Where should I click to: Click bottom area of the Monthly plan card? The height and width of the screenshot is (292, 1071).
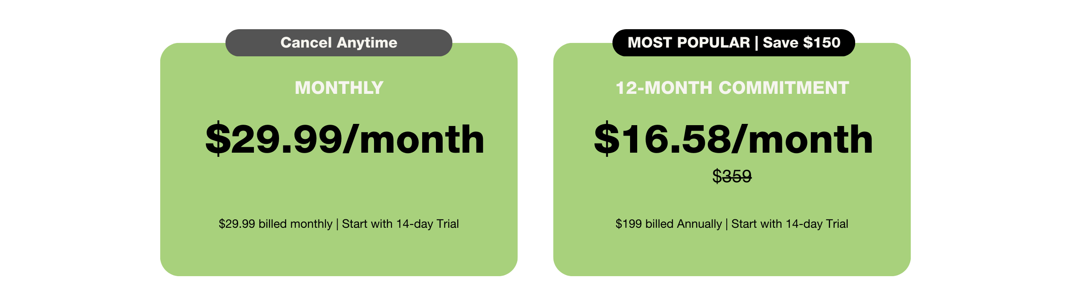pos(339,257)
